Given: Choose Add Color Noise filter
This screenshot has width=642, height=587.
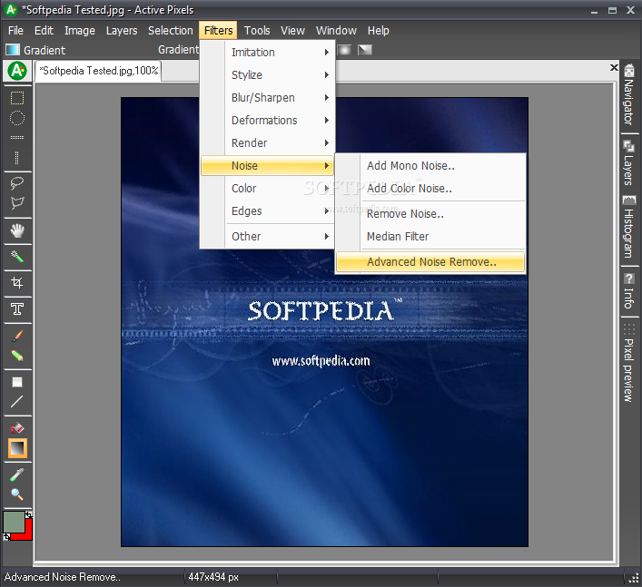Looking at the screenshot, I should point(430,189).
